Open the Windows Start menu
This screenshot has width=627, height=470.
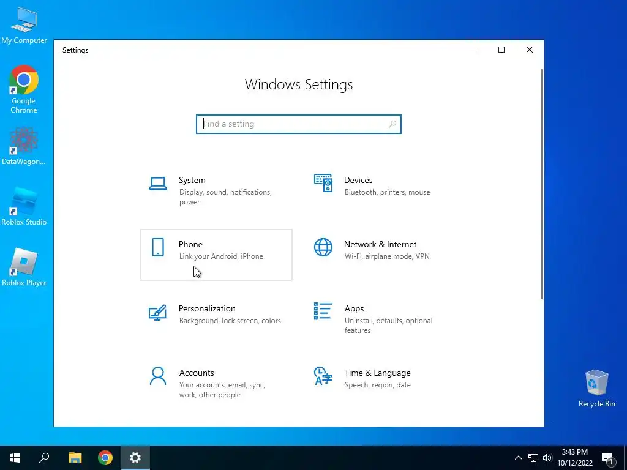(15, 458)
